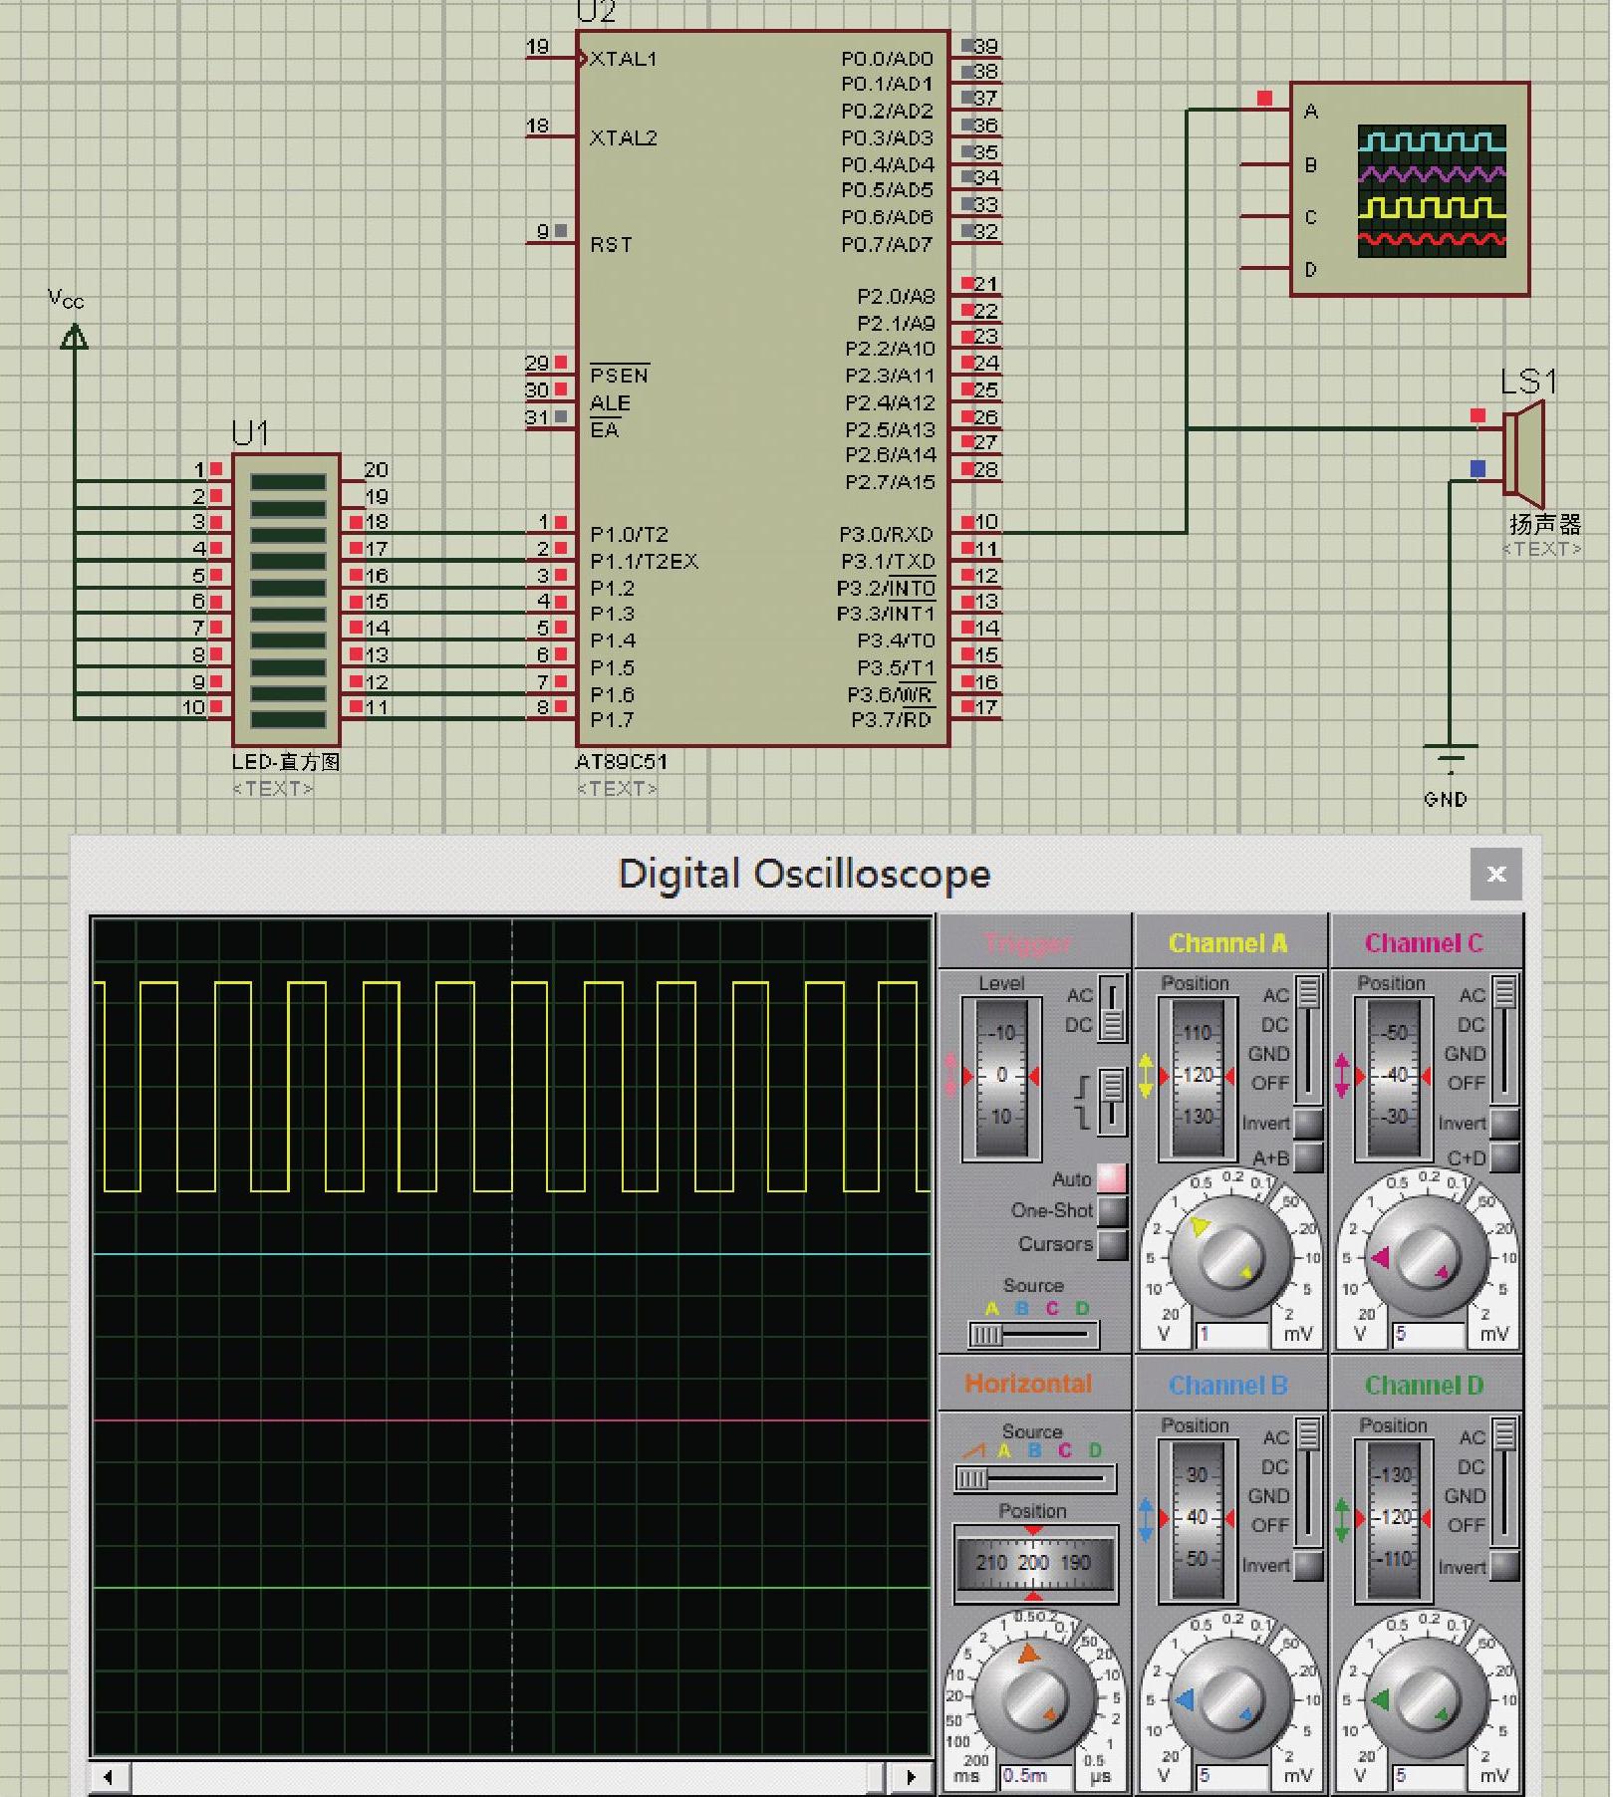The image size is (1613, 1797).
Task: Click green Channel D position arrows
Action: point(1342,1519)
